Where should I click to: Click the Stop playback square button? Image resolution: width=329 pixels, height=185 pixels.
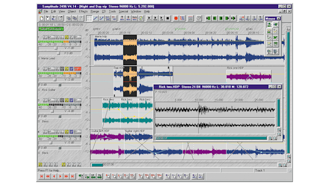[168, 18]
